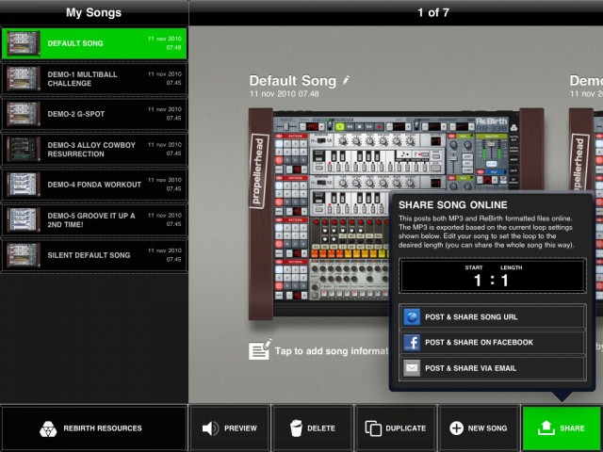This screenshot has height=452, width=603.
Task: Click the Share Song Online heading
Action: tap(453, 205)
